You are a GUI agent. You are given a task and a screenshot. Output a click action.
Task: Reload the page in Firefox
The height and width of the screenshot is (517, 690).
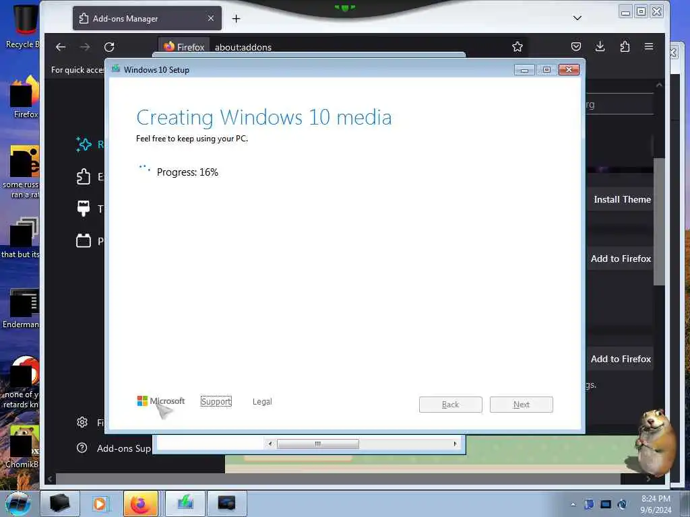[x=109, y=47]
